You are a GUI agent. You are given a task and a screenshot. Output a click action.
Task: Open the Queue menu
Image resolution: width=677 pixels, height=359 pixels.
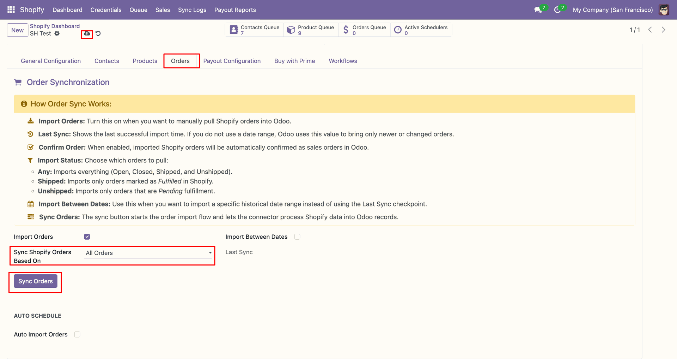138,10
